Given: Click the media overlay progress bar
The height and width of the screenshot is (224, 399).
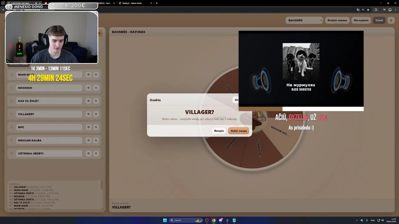Looking at the screenshot, I should pos(301,109).
